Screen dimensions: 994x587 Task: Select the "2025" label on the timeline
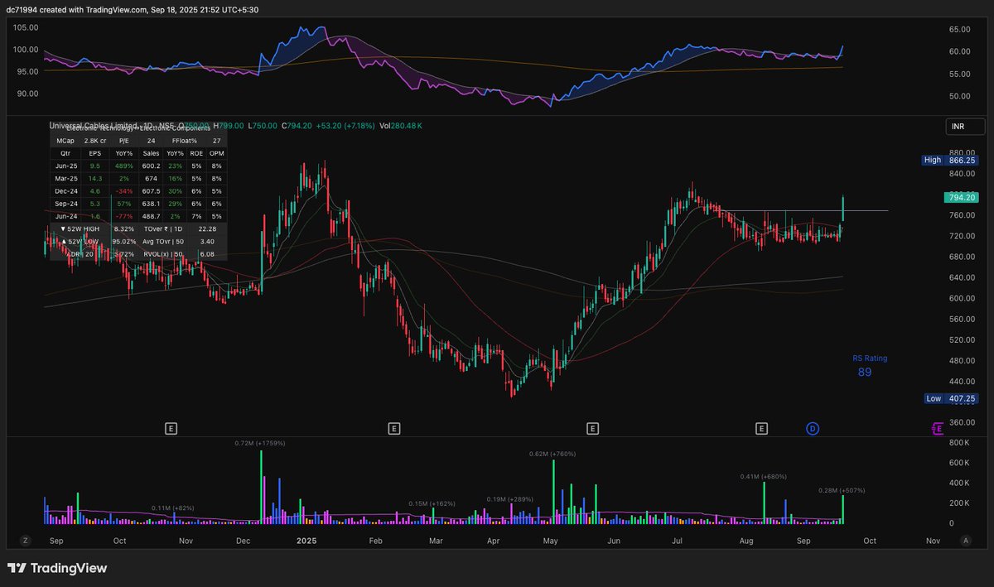pos(306,540)
